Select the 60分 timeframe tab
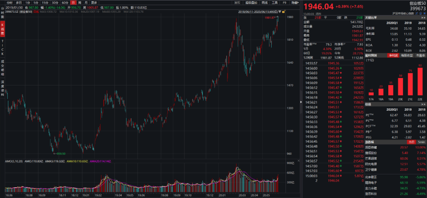427x198 pixels. 65,2
